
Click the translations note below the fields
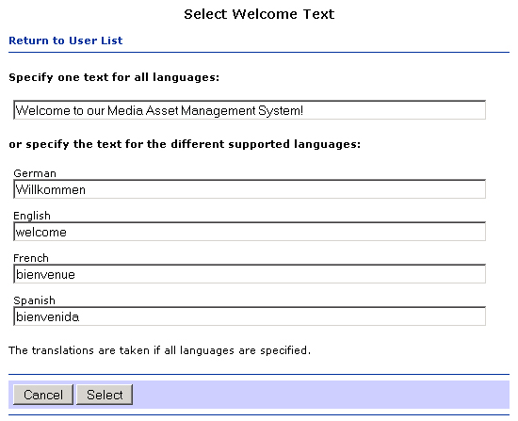coord(159,350)
